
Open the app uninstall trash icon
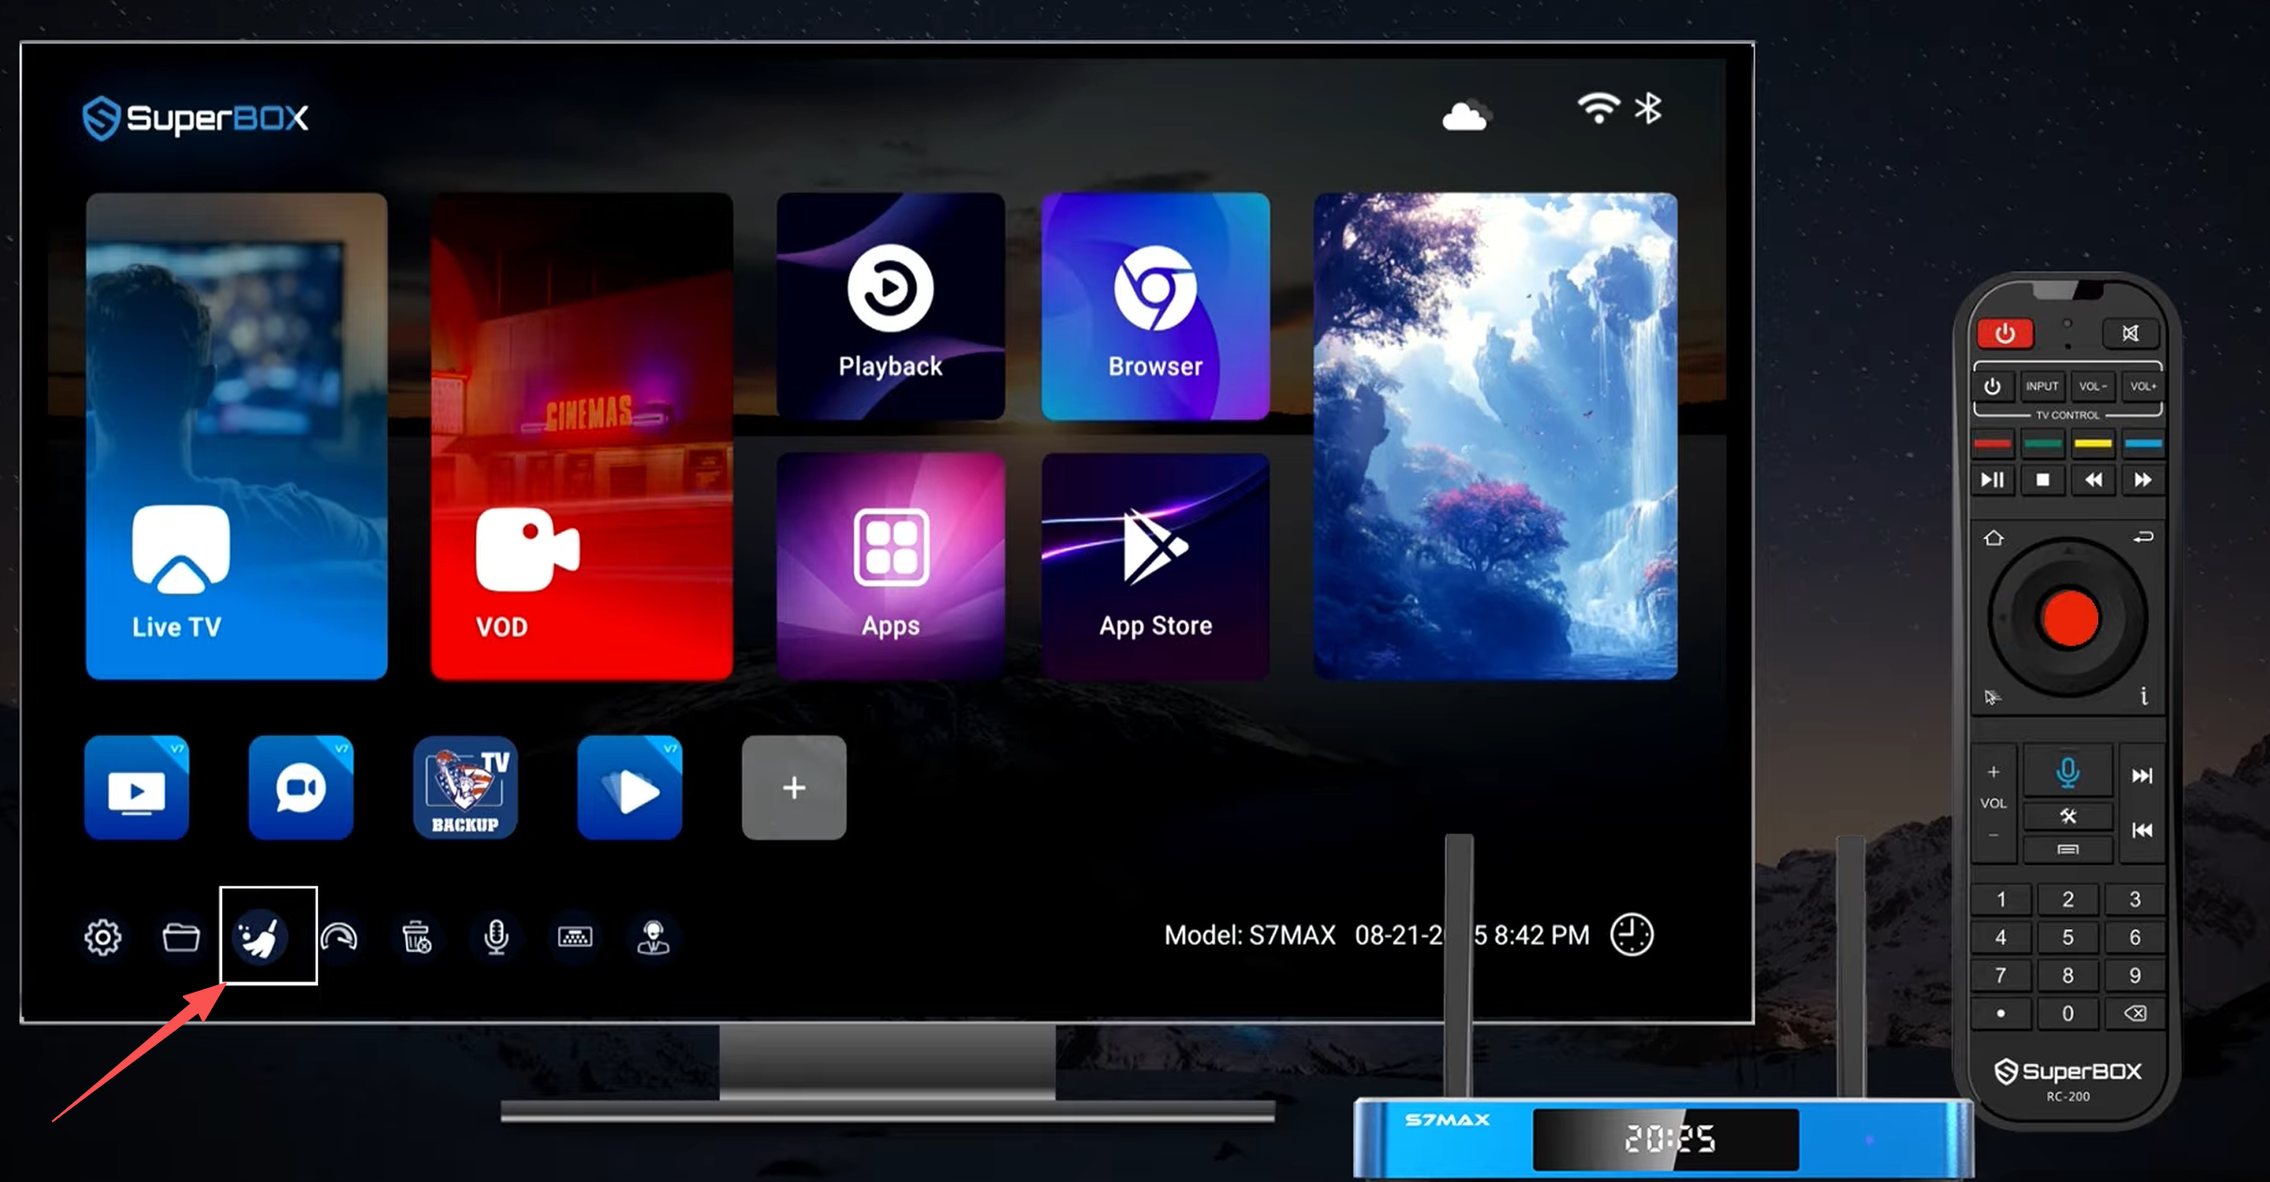pos(417,937)
